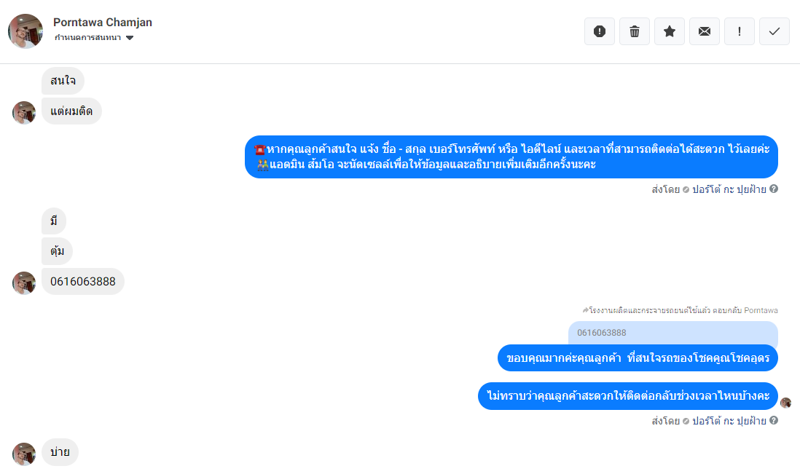
Task: Click the phone number message 0616063888
Action: tap(82, 281)
